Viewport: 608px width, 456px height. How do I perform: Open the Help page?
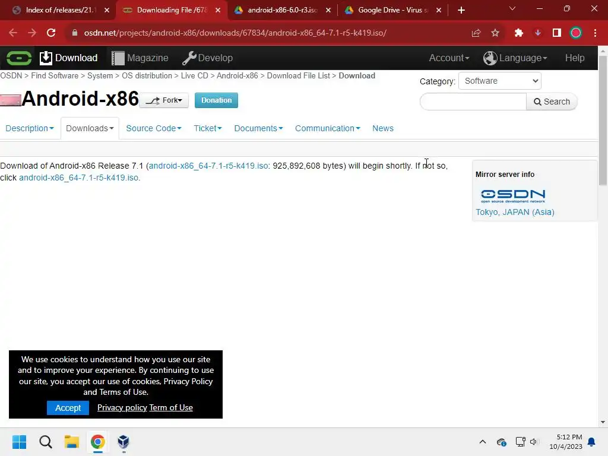[574, 58]
